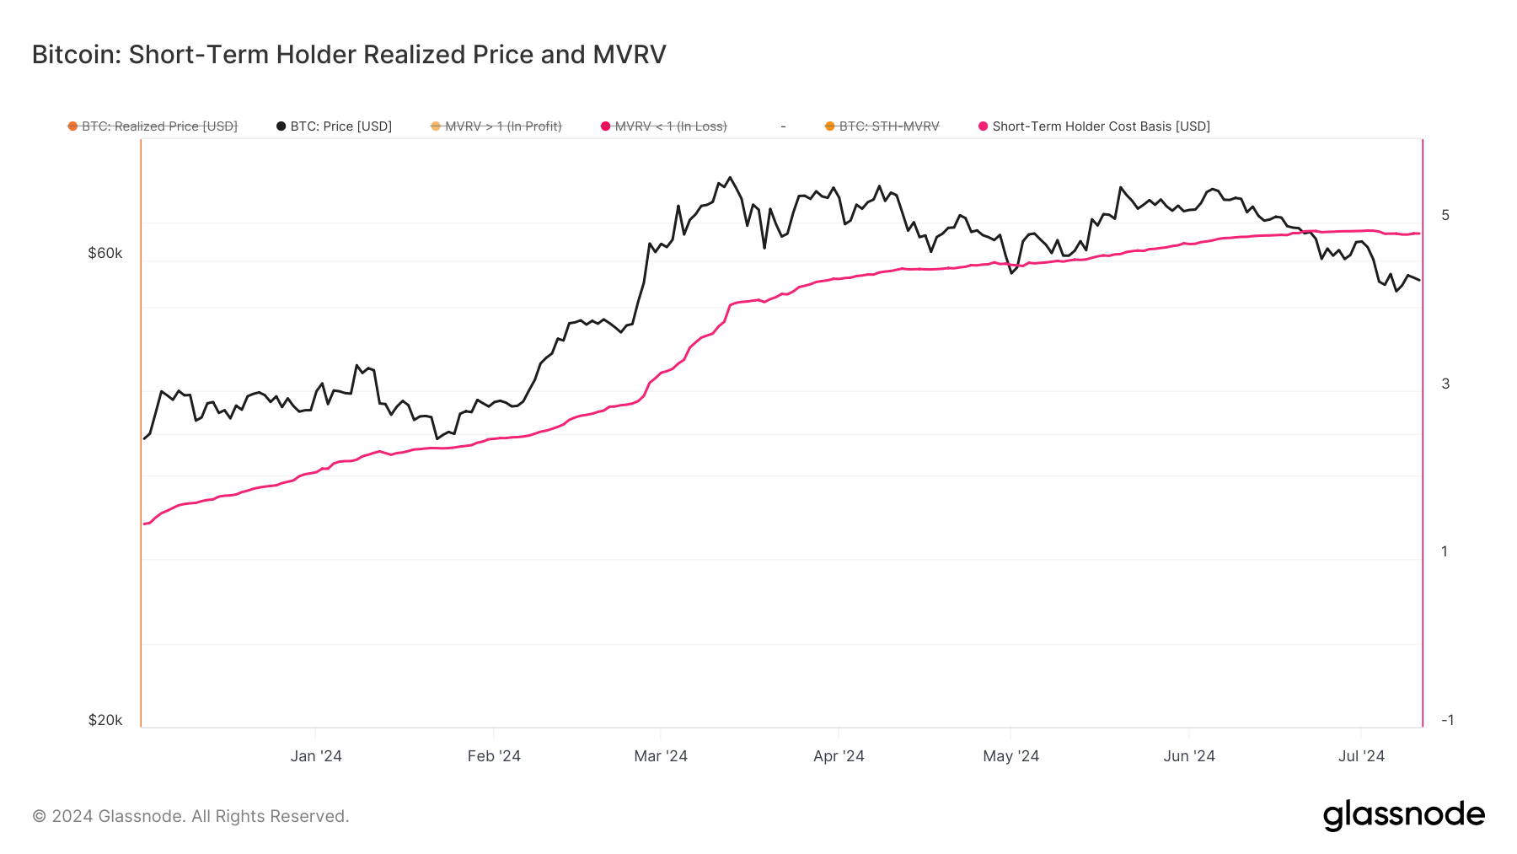Click the orange dot beside STH-MVRV
Viewport: 1517px width, 854px height.
tap(830, 126)
